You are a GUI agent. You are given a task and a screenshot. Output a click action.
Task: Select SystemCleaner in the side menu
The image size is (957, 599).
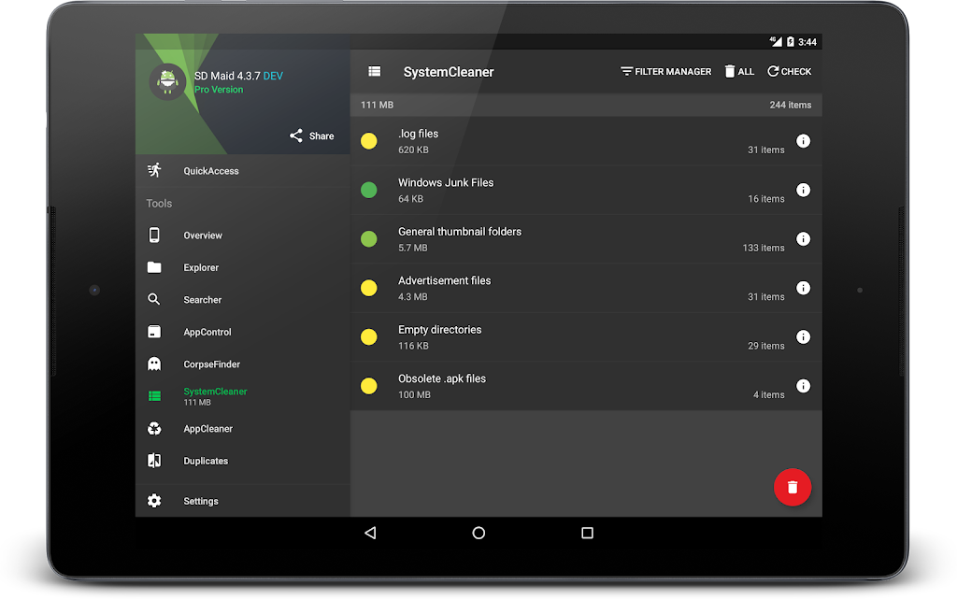pos(215,396)
